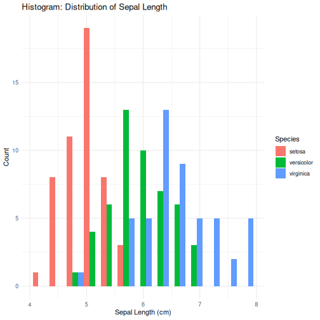Click the Count y-axis label
This screenshot has height=320, width=320.
[6, 157]
